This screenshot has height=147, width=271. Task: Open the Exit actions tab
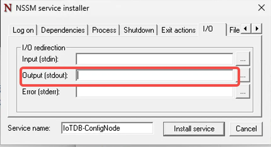tap(178, 30)
